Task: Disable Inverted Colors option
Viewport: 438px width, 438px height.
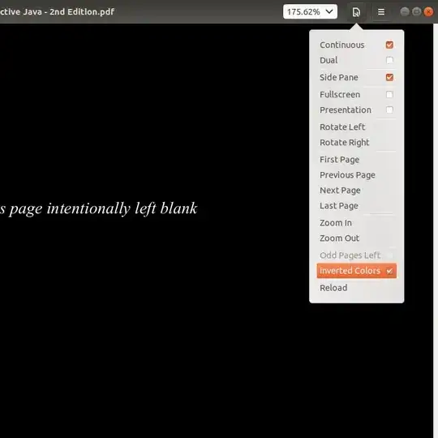Action: [357, 271]
